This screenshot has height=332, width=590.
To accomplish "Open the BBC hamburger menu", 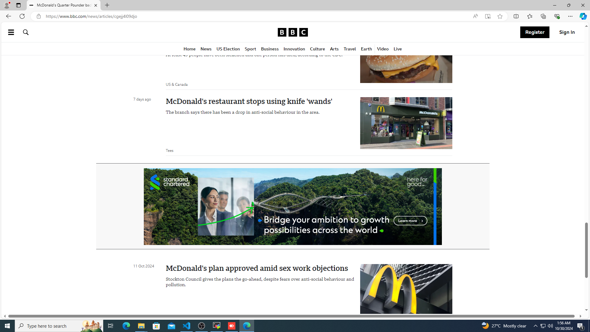I will 11,32.
